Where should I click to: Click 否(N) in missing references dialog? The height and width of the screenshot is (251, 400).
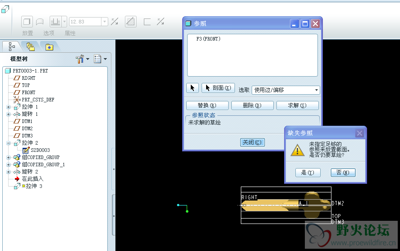pyautogui.click(x=343, y=173)
